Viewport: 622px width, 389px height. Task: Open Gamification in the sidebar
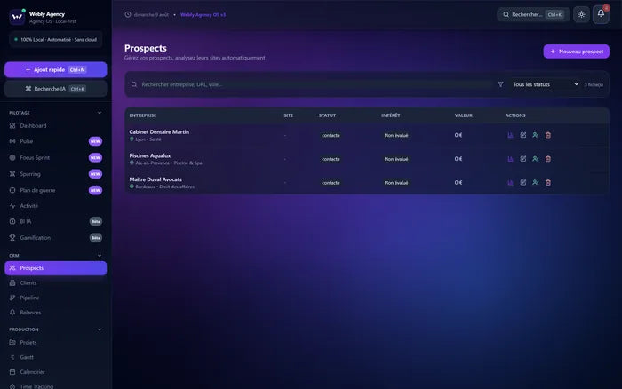pos(55,238)
